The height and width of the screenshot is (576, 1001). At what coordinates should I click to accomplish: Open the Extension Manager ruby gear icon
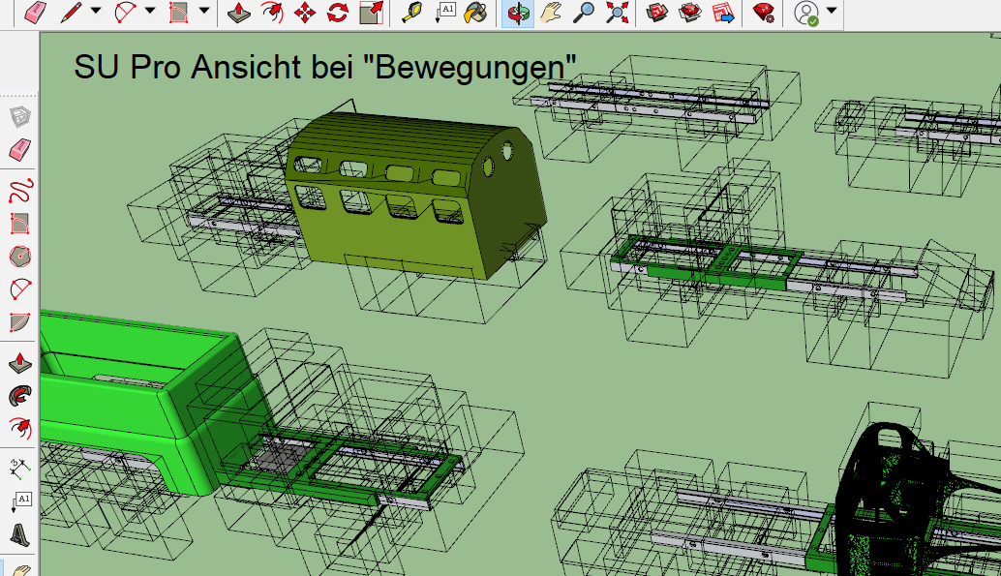point(764,13)
